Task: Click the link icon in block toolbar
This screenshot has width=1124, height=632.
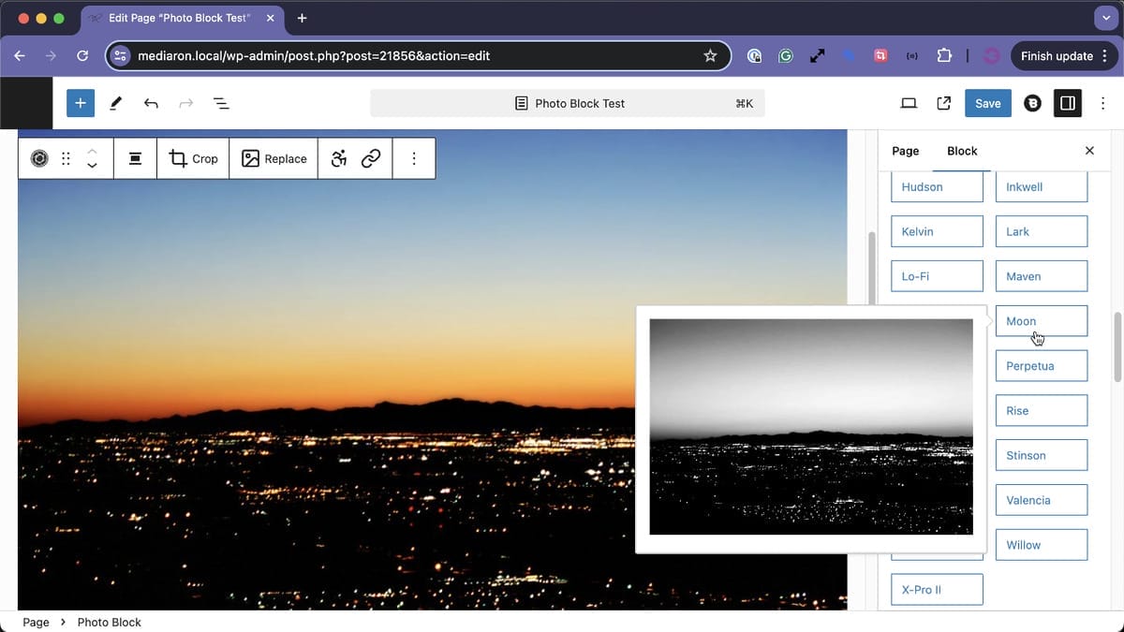Action: pyautogui.click(x=371, y=159)
